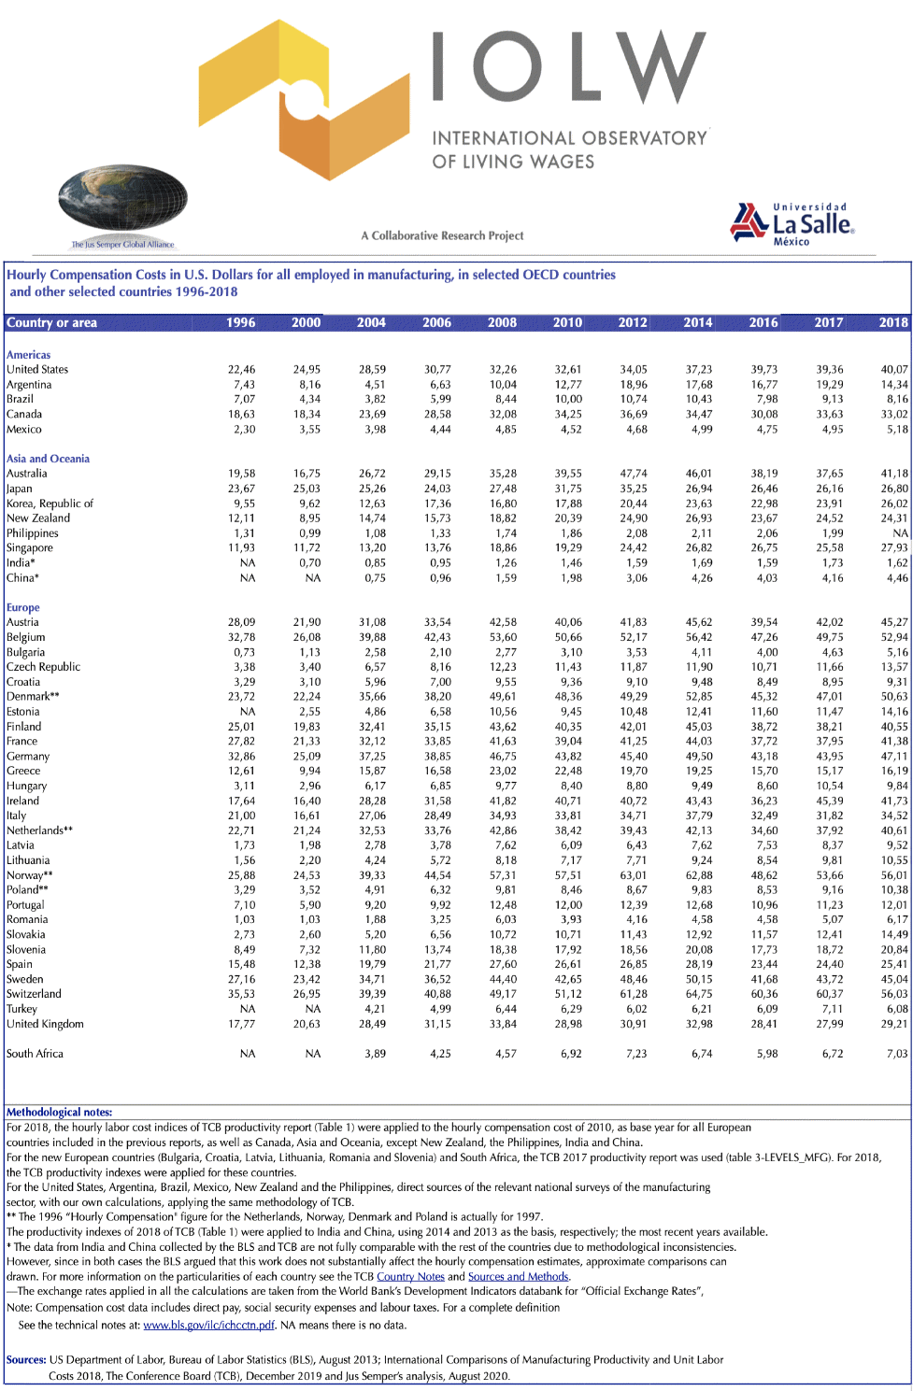This screenshot has height=1391, width=913.
Task: Click the Country or area column header
Action: click(x=52, y=322)
